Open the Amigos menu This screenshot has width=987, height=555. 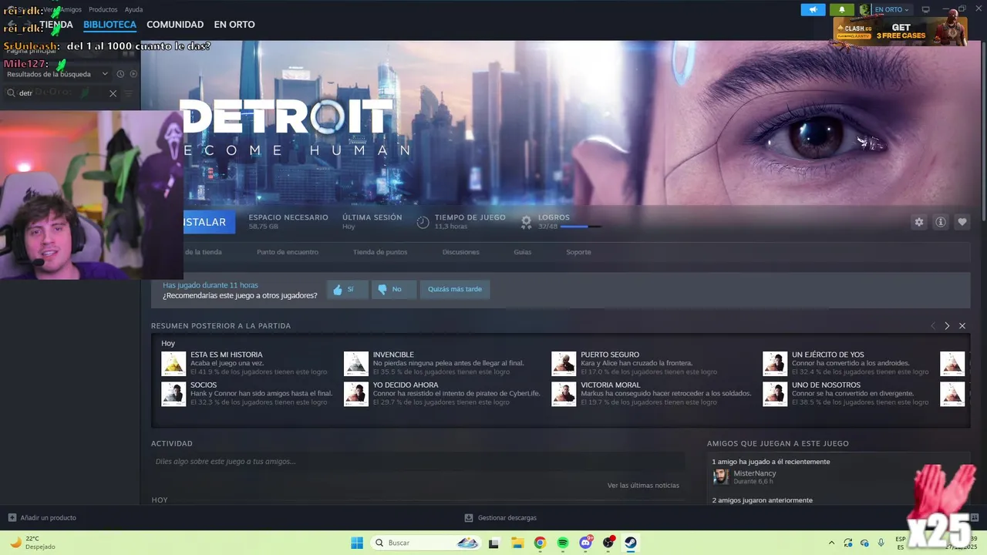[70, 9]
